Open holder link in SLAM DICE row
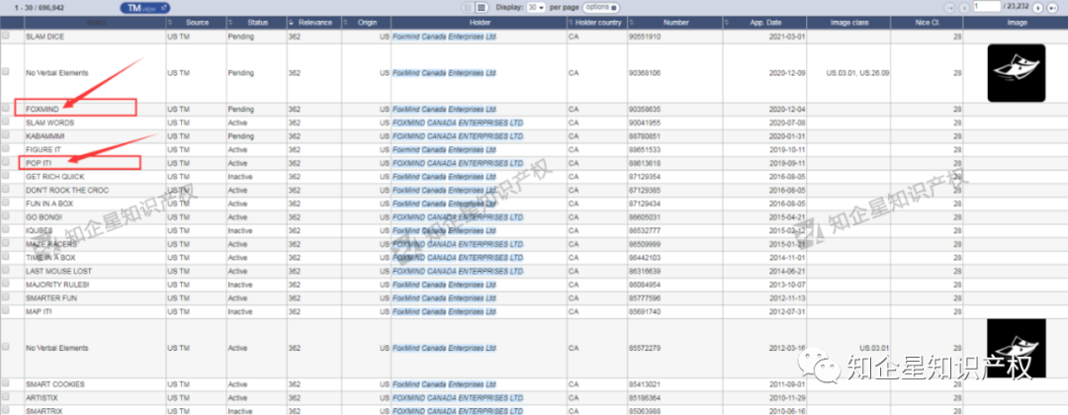 pos(445,37)
